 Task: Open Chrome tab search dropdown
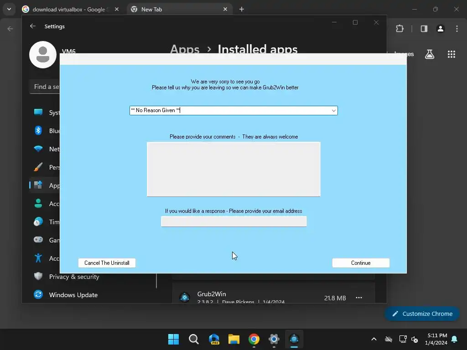(x=9, y=9)
